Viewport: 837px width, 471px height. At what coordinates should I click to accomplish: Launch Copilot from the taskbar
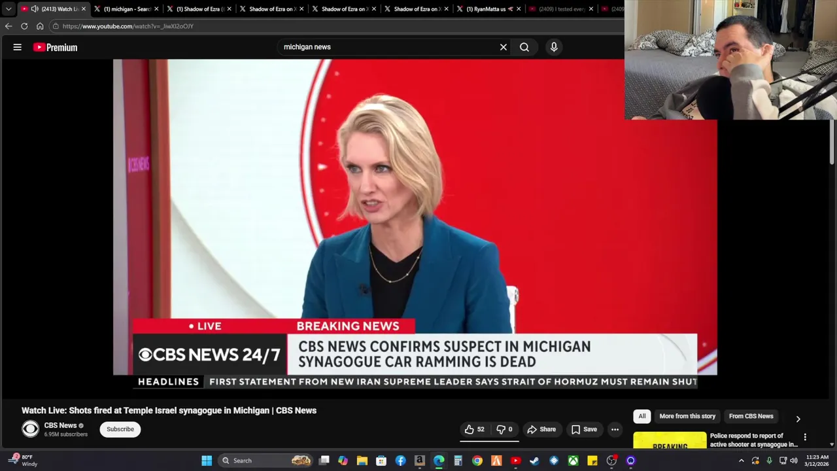tap(343, 461)
